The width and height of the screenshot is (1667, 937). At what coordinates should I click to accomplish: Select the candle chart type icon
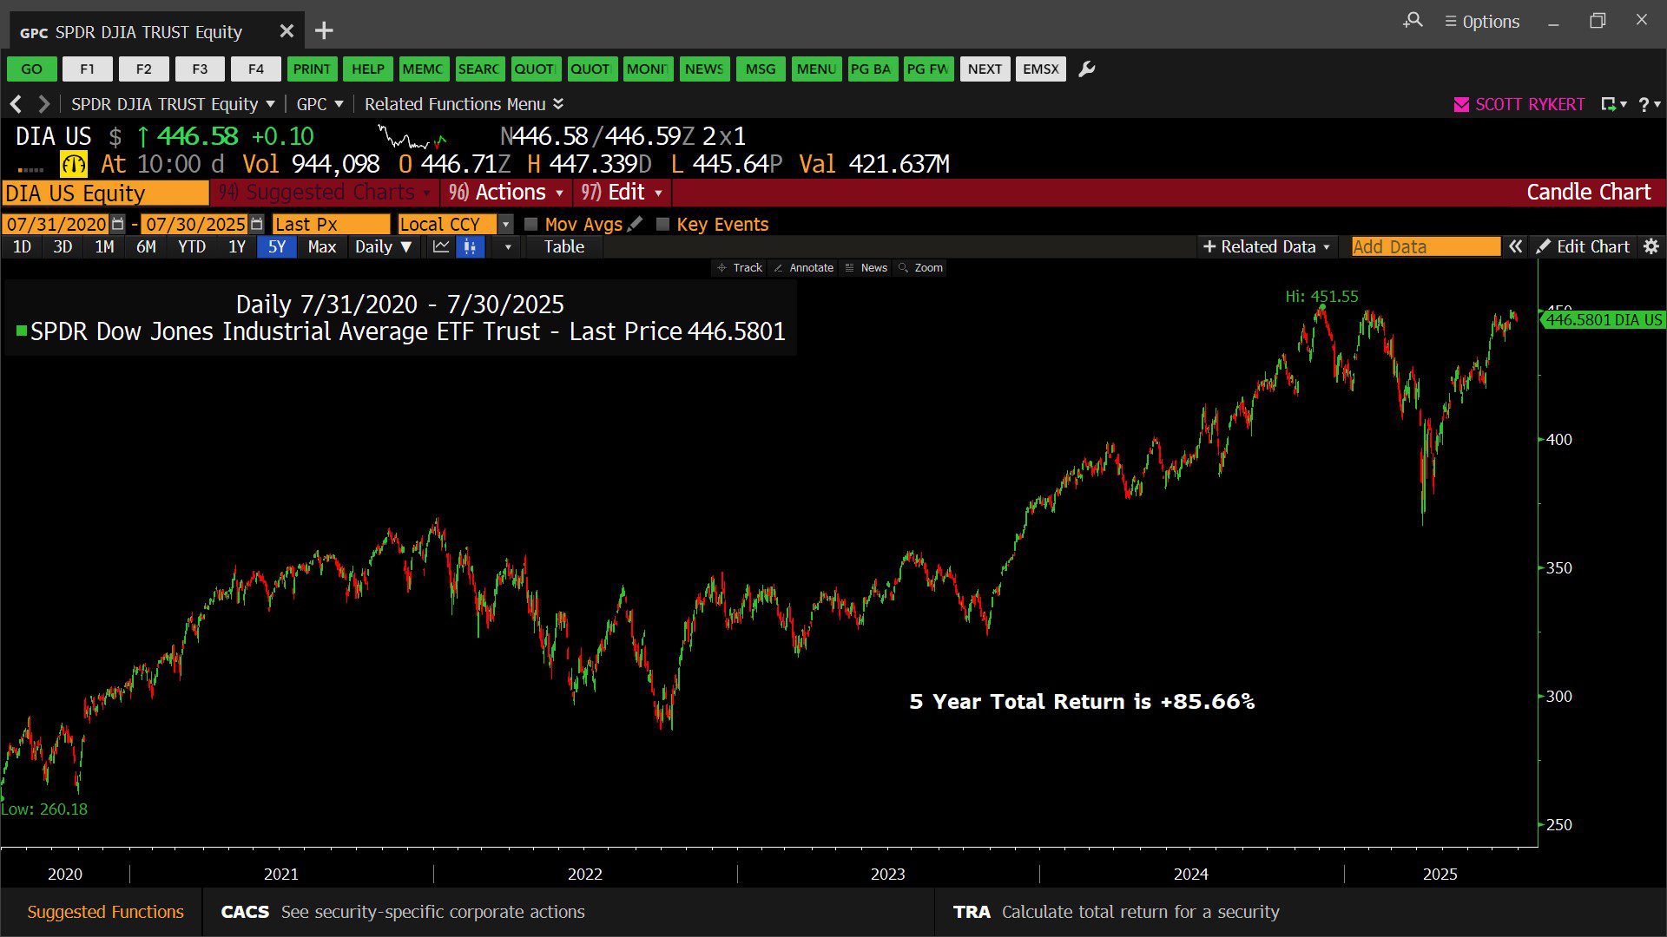click(470, 247)
